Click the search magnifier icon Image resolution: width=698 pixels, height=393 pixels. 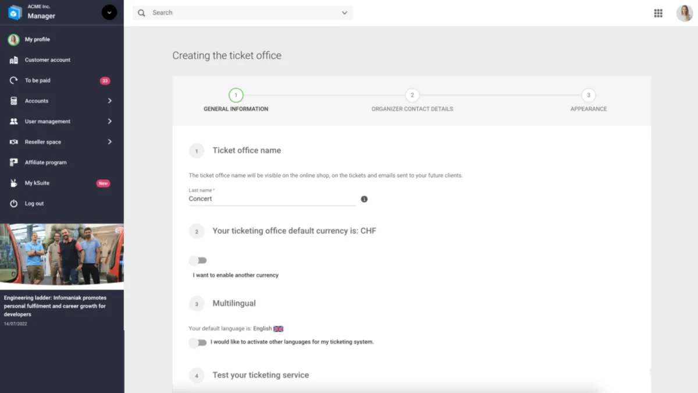click(x=141, y=13)
